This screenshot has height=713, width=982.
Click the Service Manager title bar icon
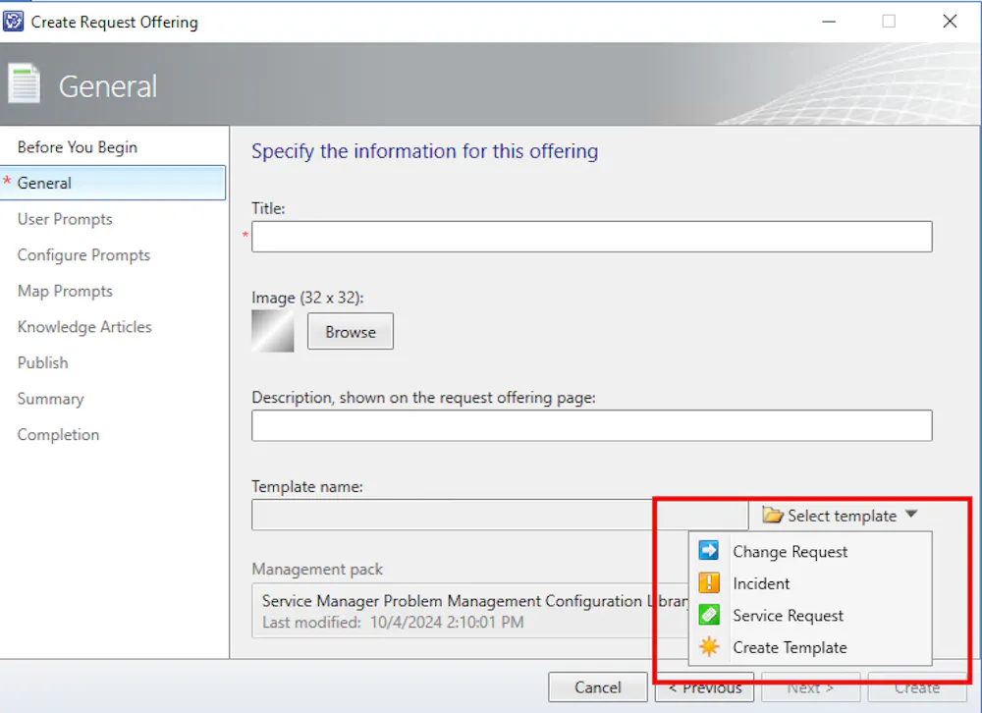coord(13,22)
